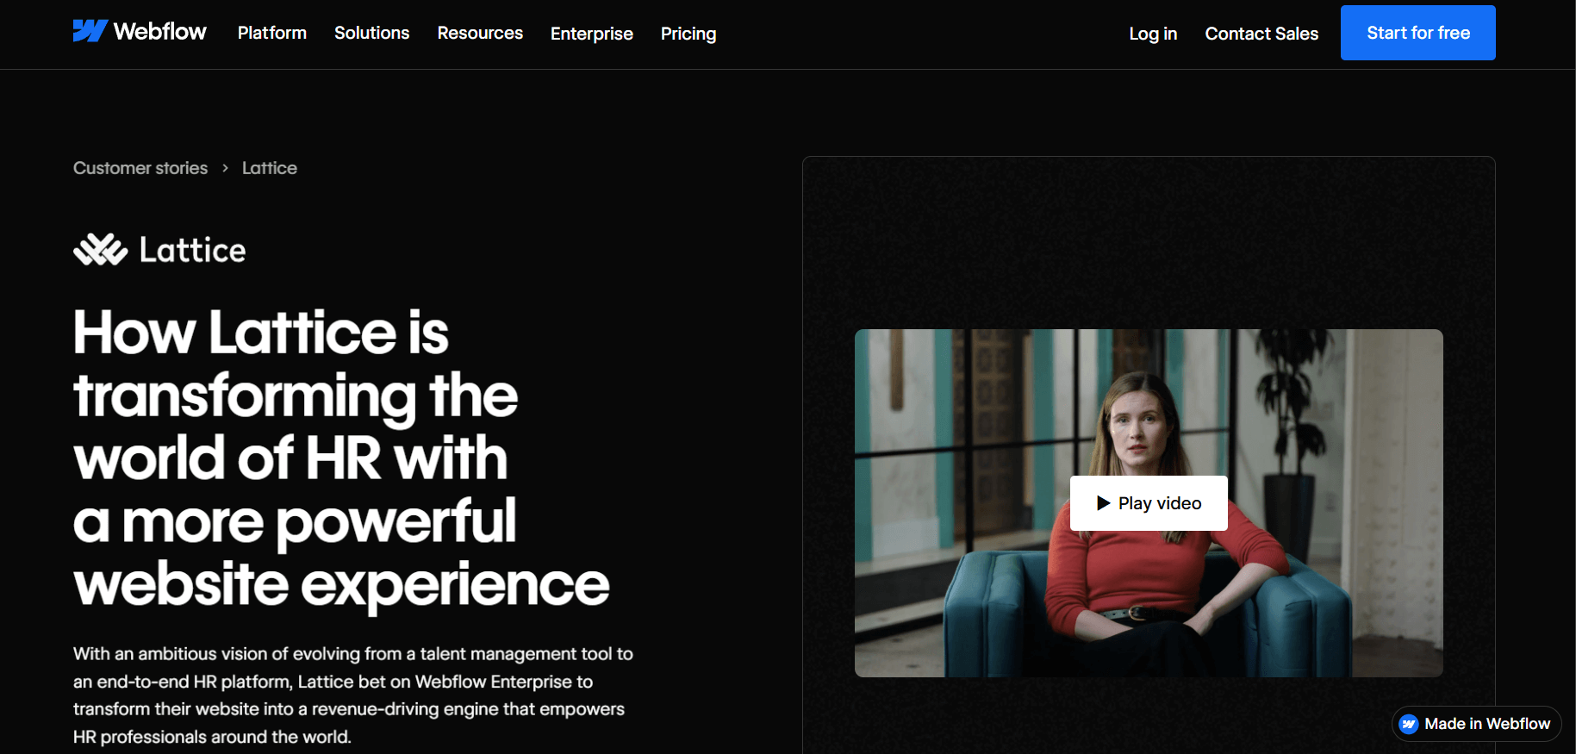Click the Lattice logo mark icon
This screenshot has height=754, width=1576.
coord(100,250)
